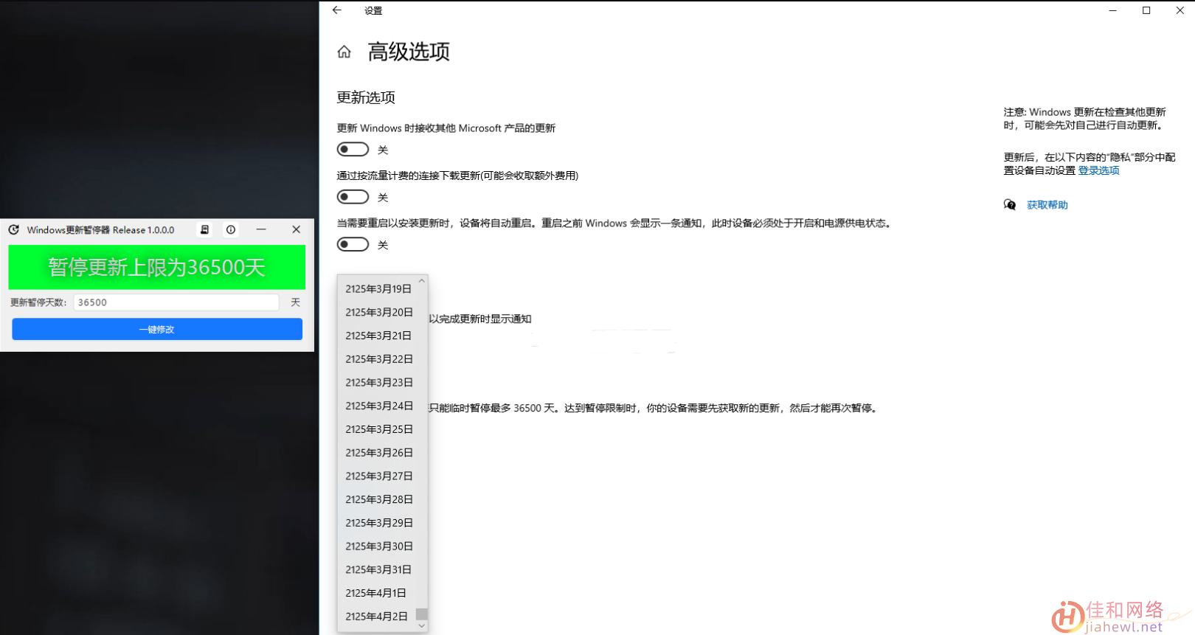Click the refresh clock app icon
The height and width of the screenshot is (635, 1195).
coord(14,230)
